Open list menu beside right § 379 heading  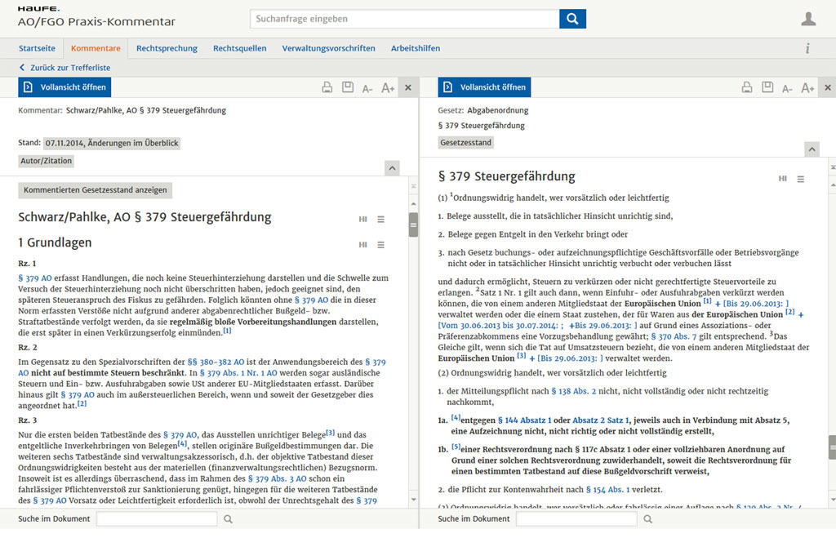(800, 179)
